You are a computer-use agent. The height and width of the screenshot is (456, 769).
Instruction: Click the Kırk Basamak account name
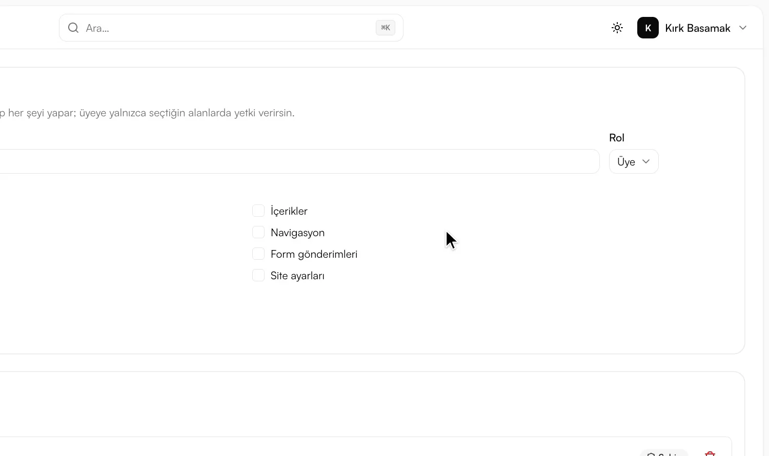(x=698, y=28)
